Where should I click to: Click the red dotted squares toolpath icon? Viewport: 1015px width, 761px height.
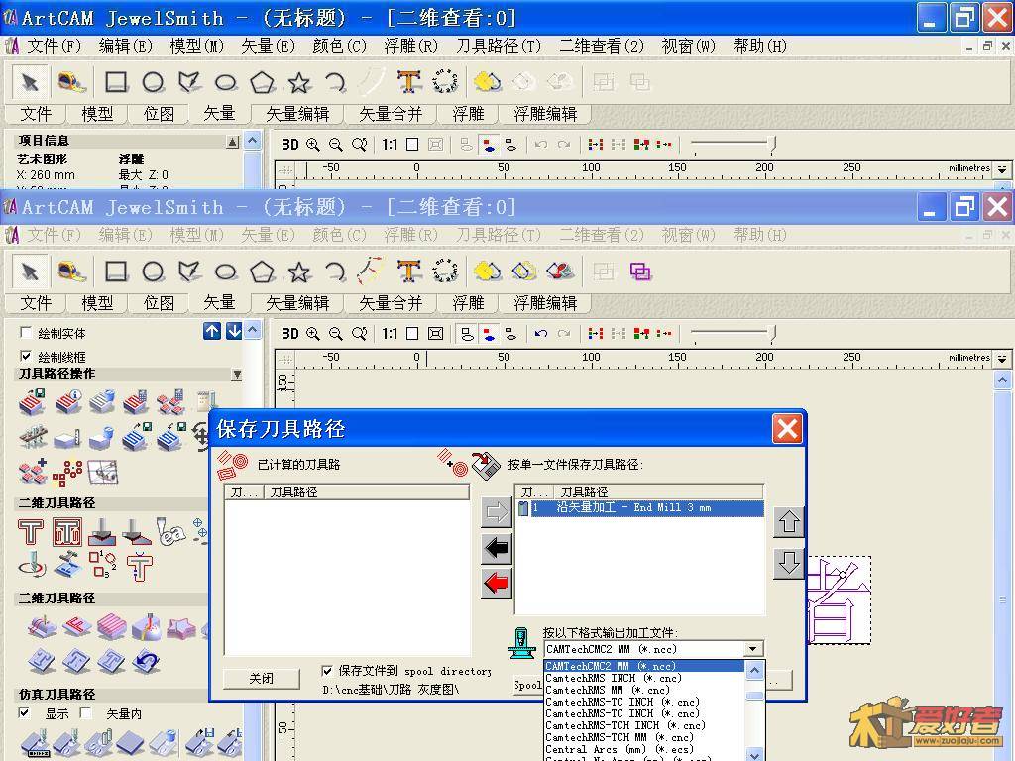point(67,473)
